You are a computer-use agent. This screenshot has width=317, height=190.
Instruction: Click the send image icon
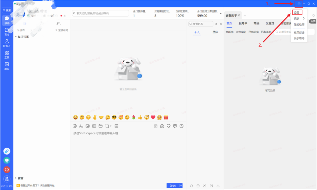[88, 126]
